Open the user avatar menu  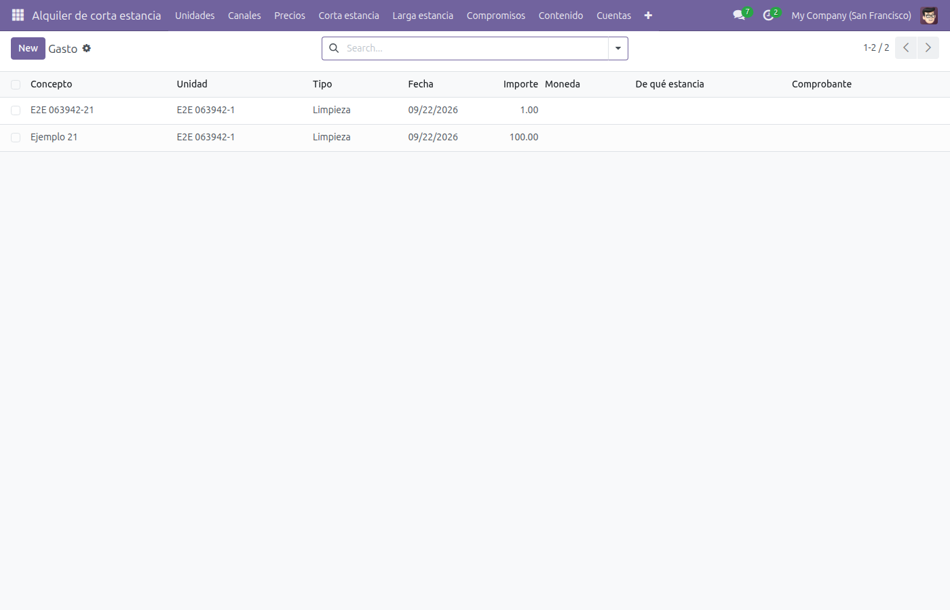(x=929, y=15)
